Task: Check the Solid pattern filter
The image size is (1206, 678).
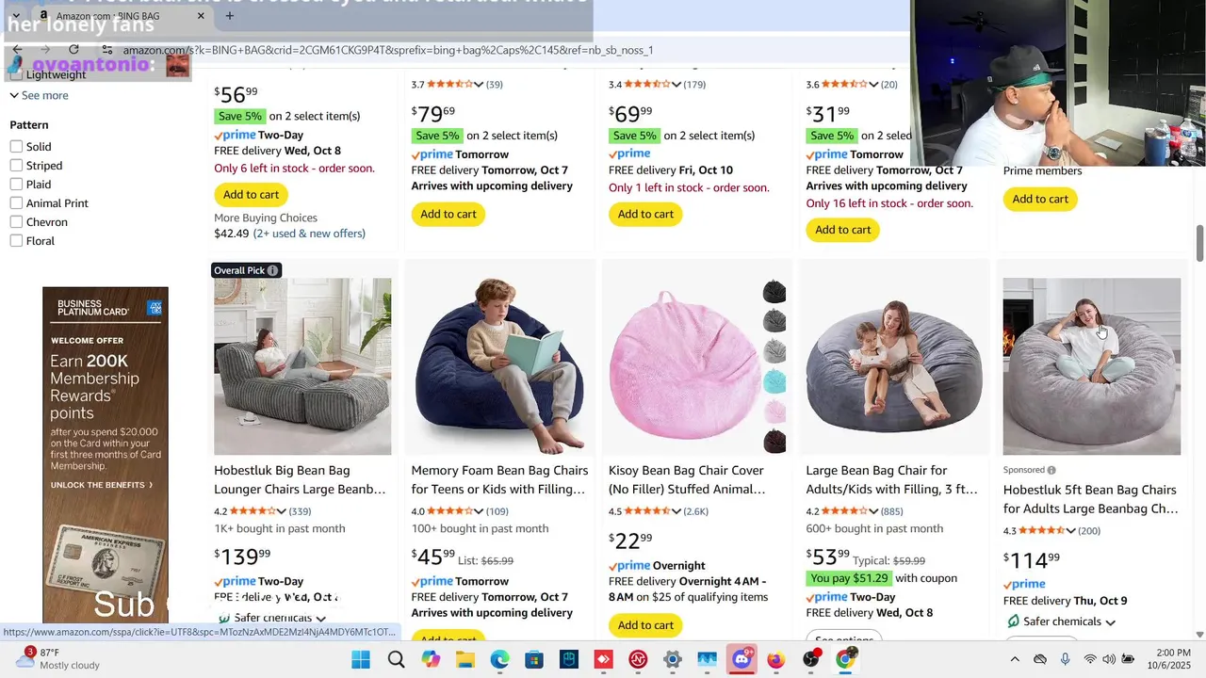Action: pyautogui.click(x=16, y=147)
